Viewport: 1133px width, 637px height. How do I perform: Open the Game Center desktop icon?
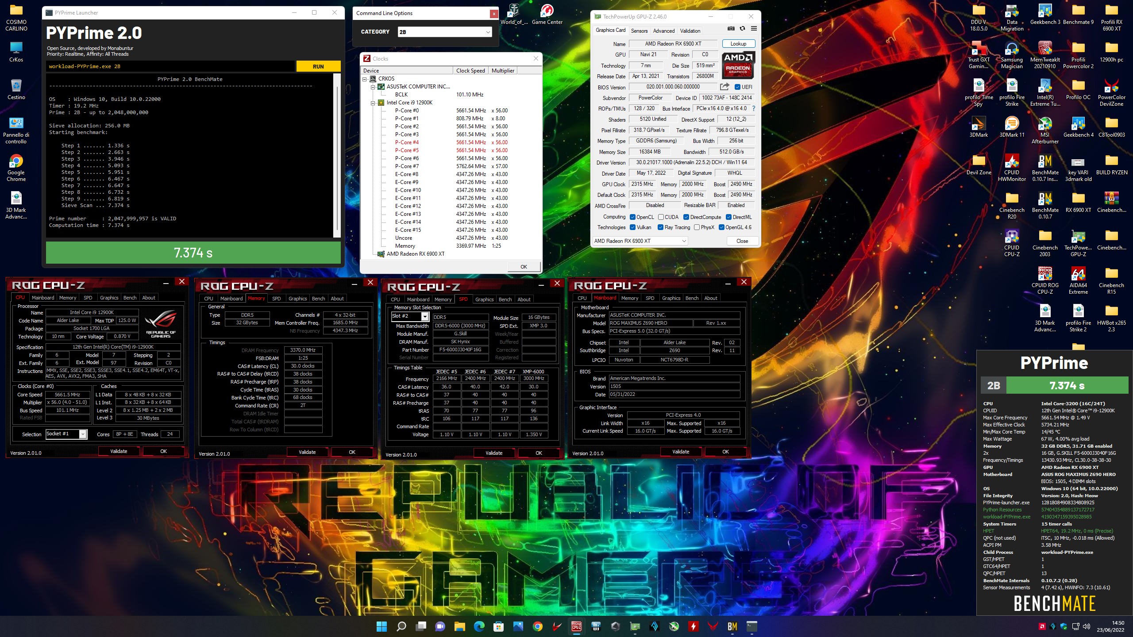pos(547,14)
